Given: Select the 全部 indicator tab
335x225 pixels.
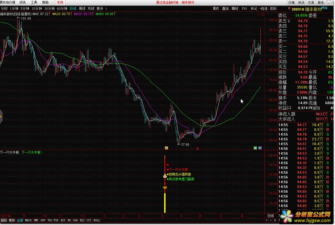Looking at the screenshot, I should point(20,220).
